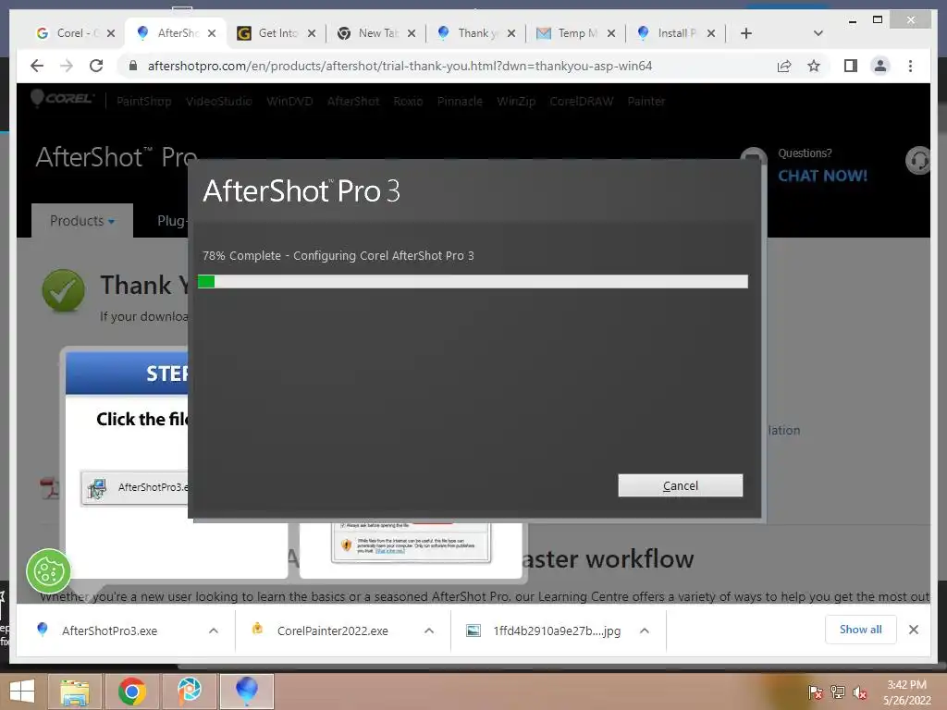Click the network tray icon
Viewport: 947px width, 710px height.
pyautogui.click(x=838, y=692)
